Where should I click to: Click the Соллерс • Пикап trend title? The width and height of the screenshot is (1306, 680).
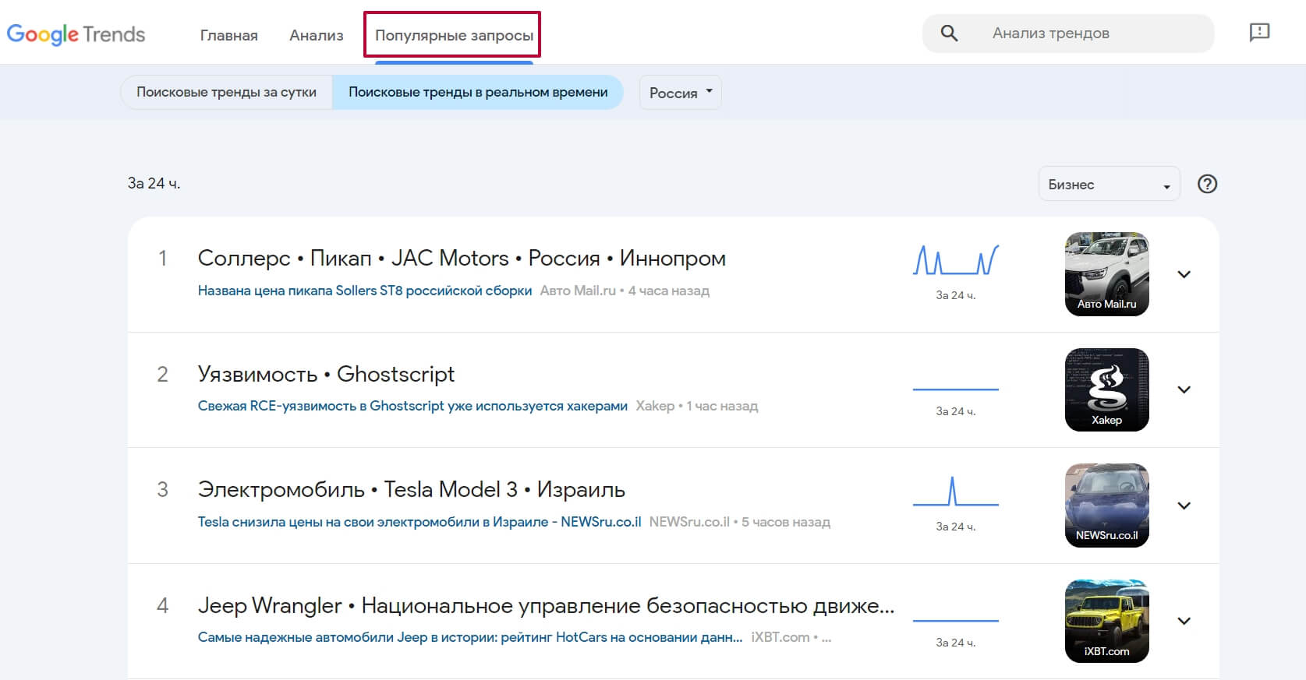(462, 258)
